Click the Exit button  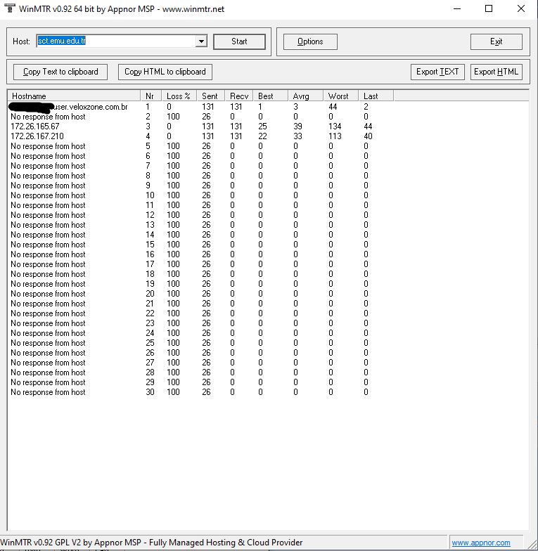[x=496, y=41]
